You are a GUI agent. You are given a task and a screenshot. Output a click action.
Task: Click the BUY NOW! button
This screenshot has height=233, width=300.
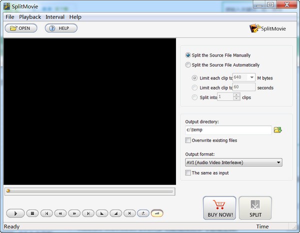pyautogui.click(x=219, y=208)
